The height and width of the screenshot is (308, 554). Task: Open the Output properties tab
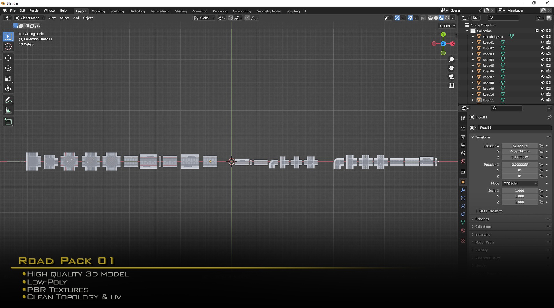(x=463, y=137)
